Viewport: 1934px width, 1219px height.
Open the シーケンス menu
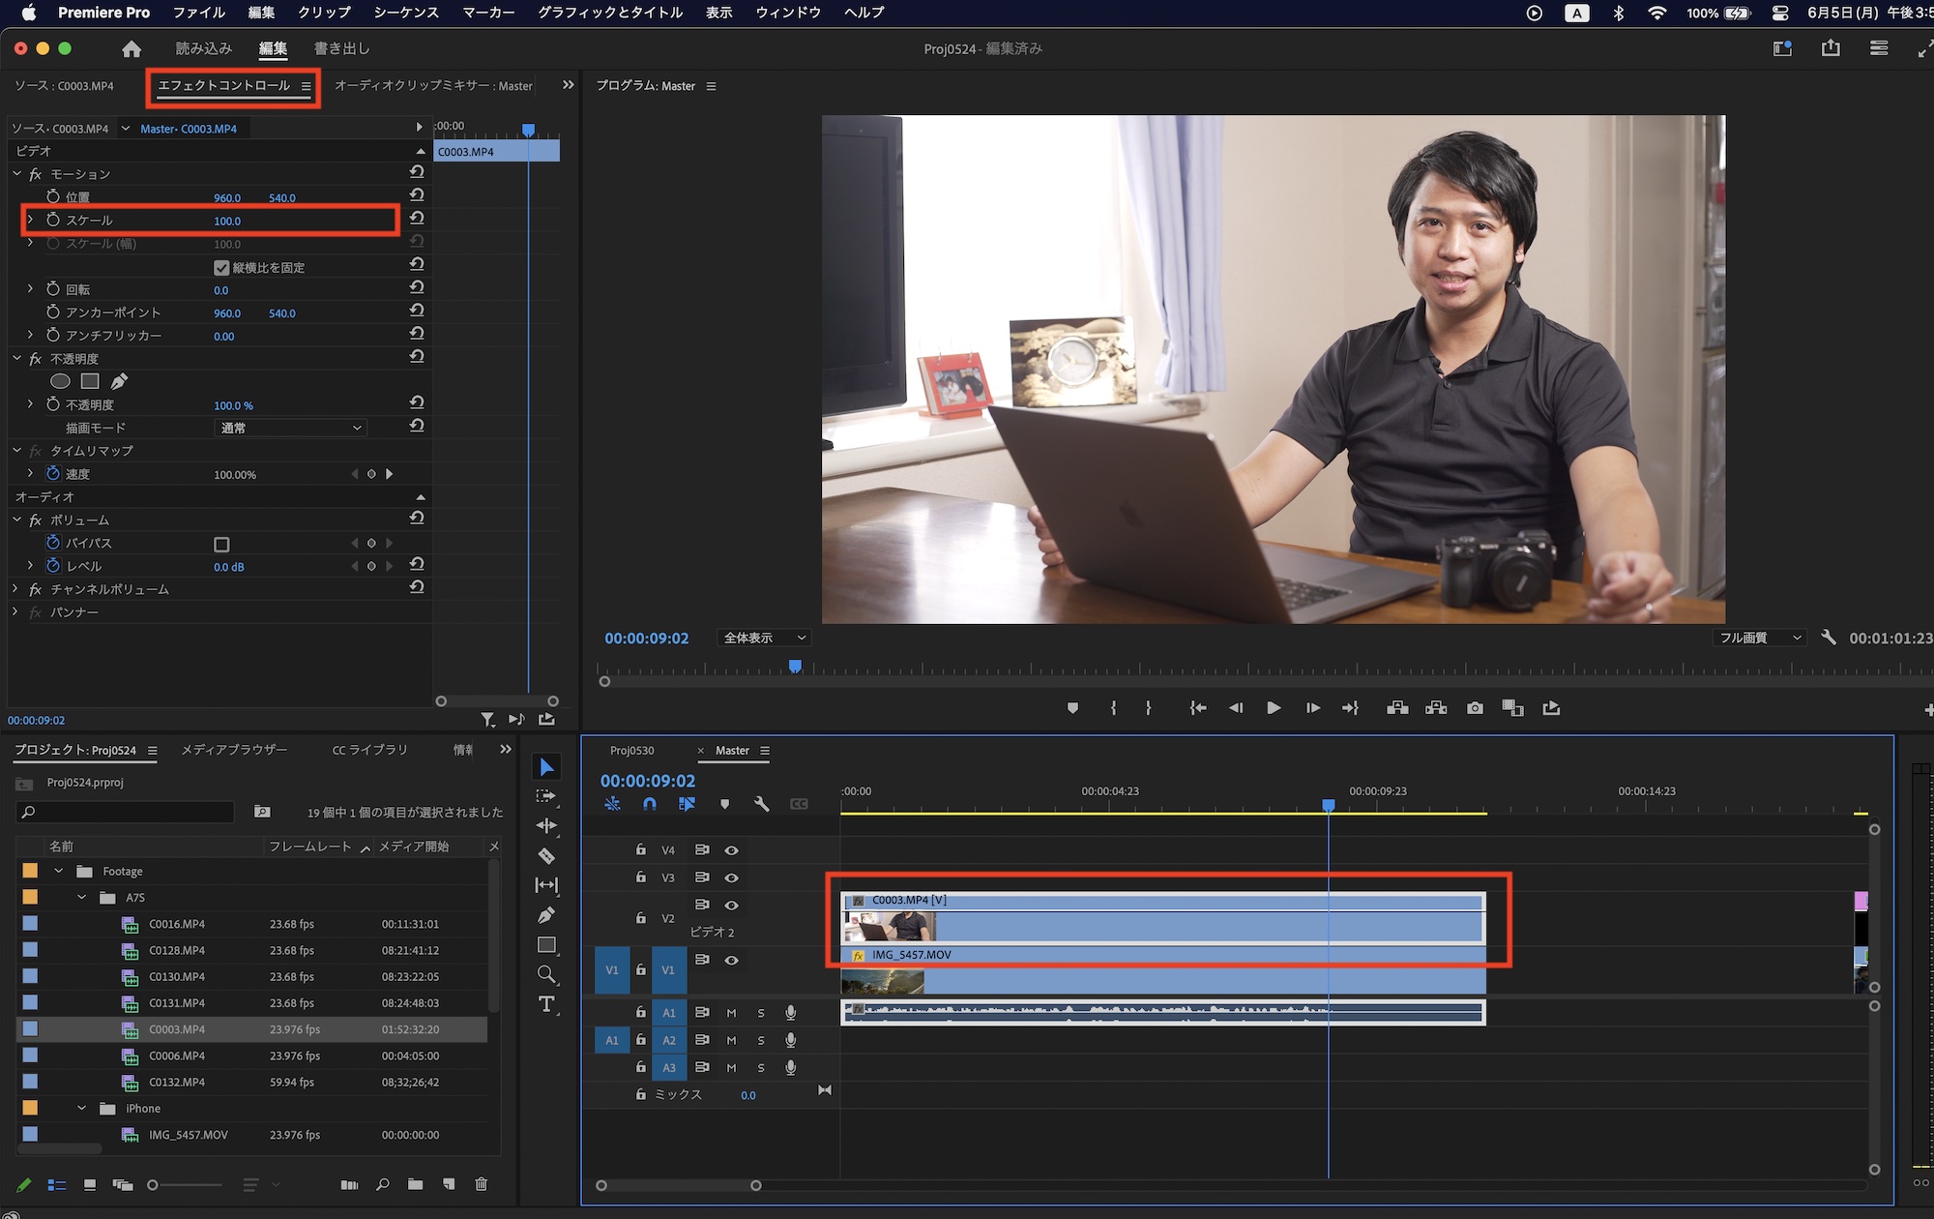(x=405, y=13)
